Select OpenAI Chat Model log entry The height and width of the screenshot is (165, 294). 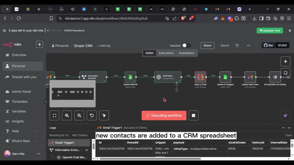tap(72, 157)
